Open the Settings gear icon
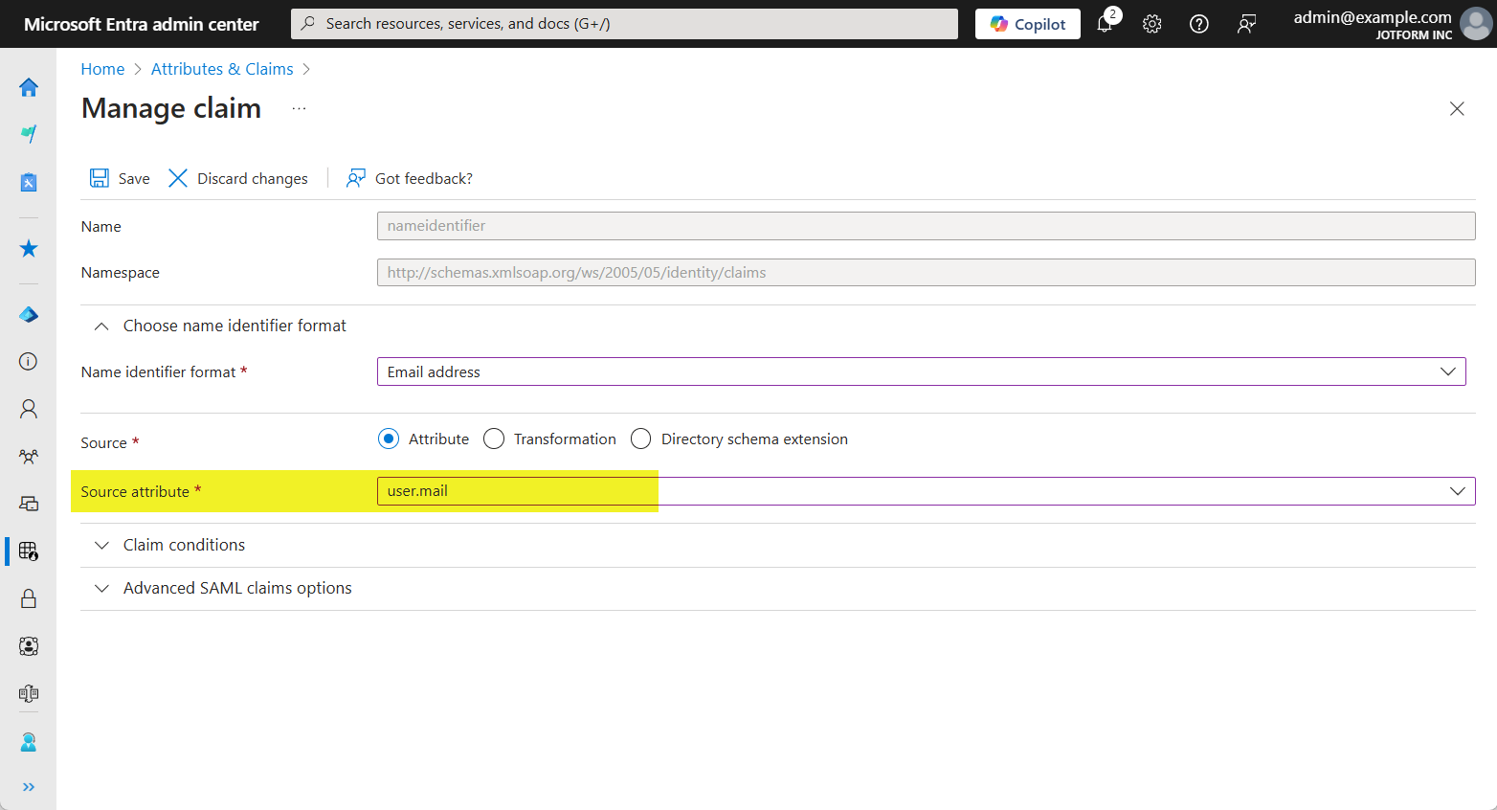 (1151, 24)
